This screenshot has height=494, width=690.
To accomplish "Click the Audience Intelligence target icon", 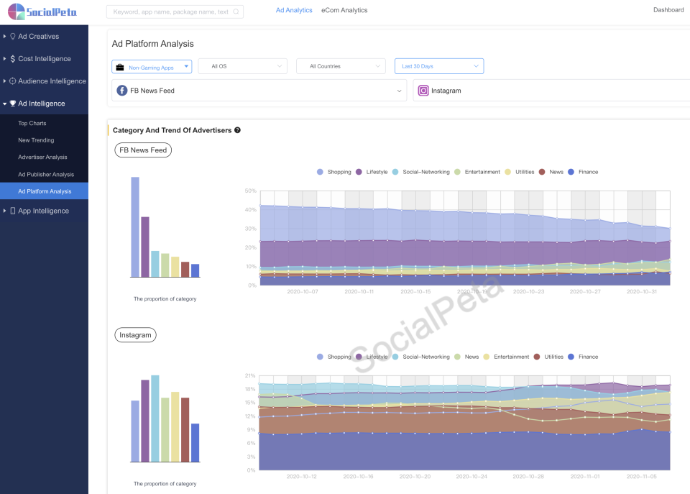I will click(13, 81).
